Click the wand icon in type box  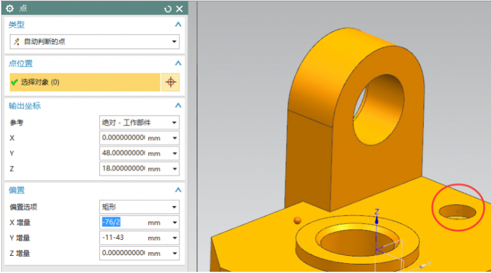point(17,42)
